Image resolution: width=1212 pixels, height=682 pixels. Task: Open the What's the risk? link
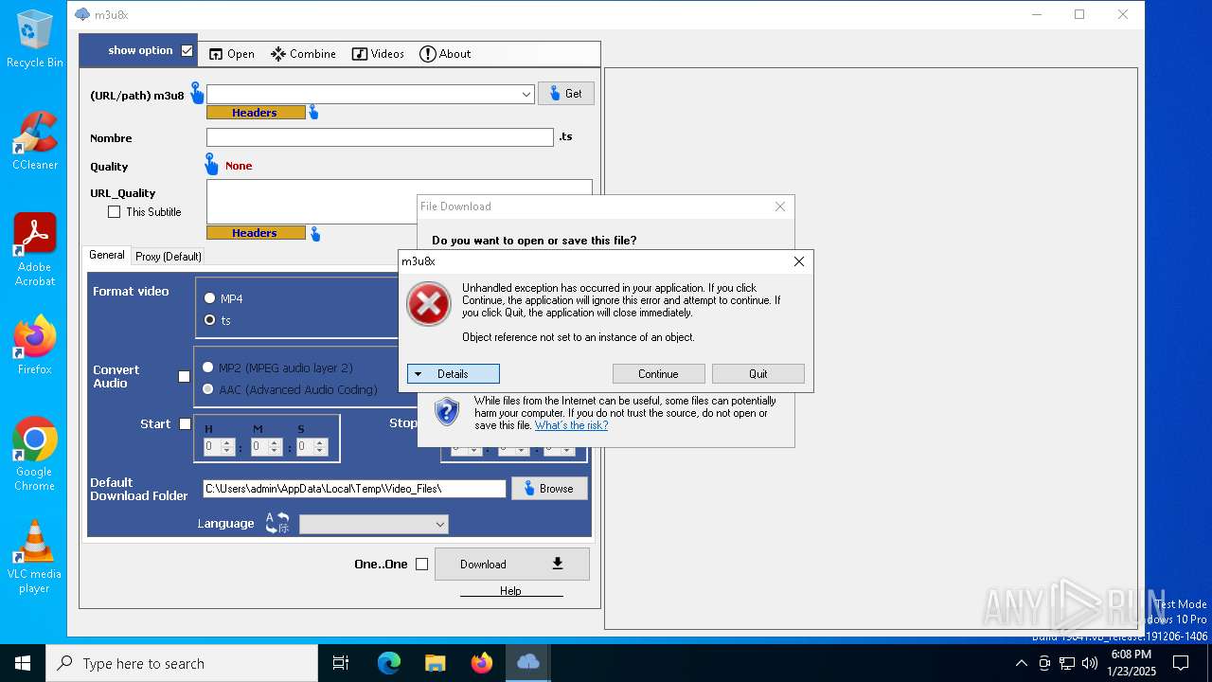572,425
